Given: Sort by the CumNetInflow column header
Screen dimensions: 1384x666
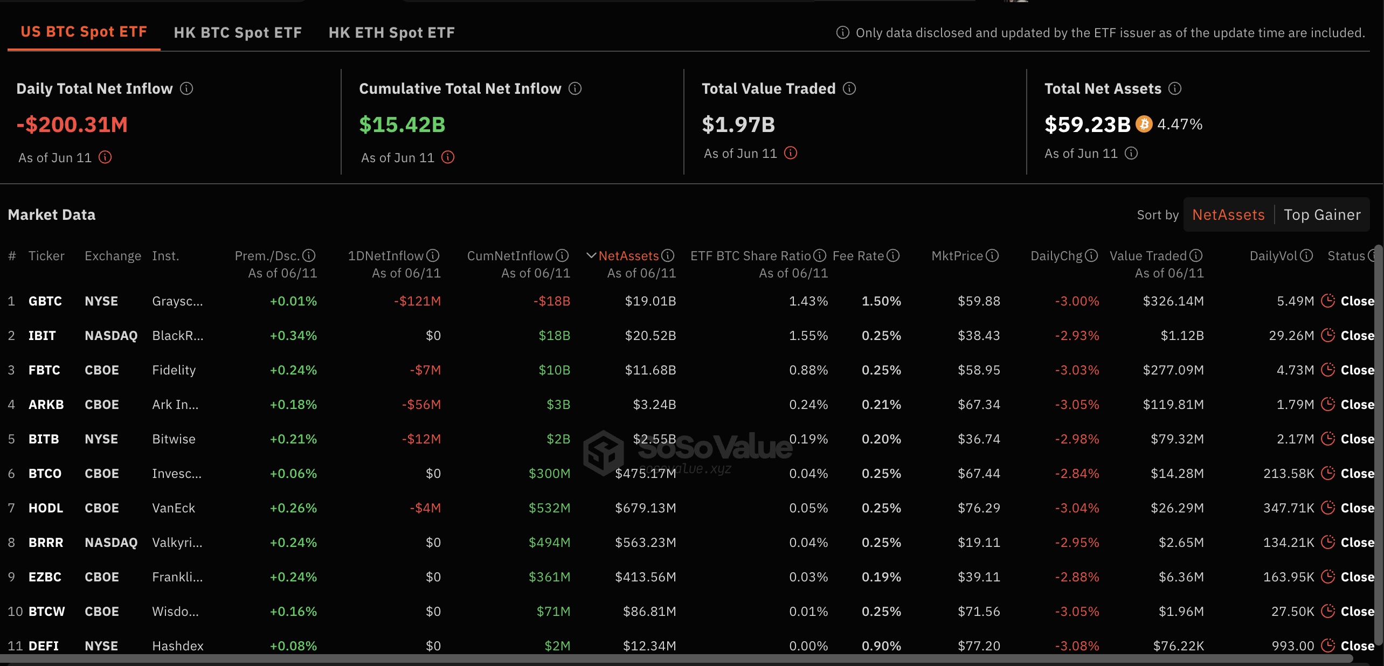Looking at the screenshot, I should (x=510, y=256).
